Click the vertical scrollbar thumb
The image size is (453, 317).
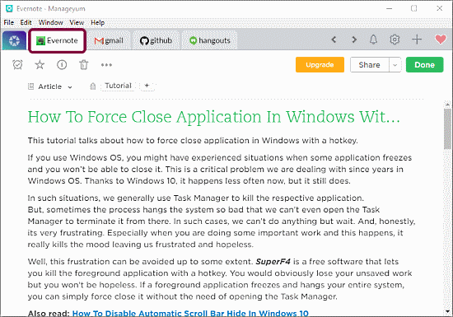[x=447, y=129]
